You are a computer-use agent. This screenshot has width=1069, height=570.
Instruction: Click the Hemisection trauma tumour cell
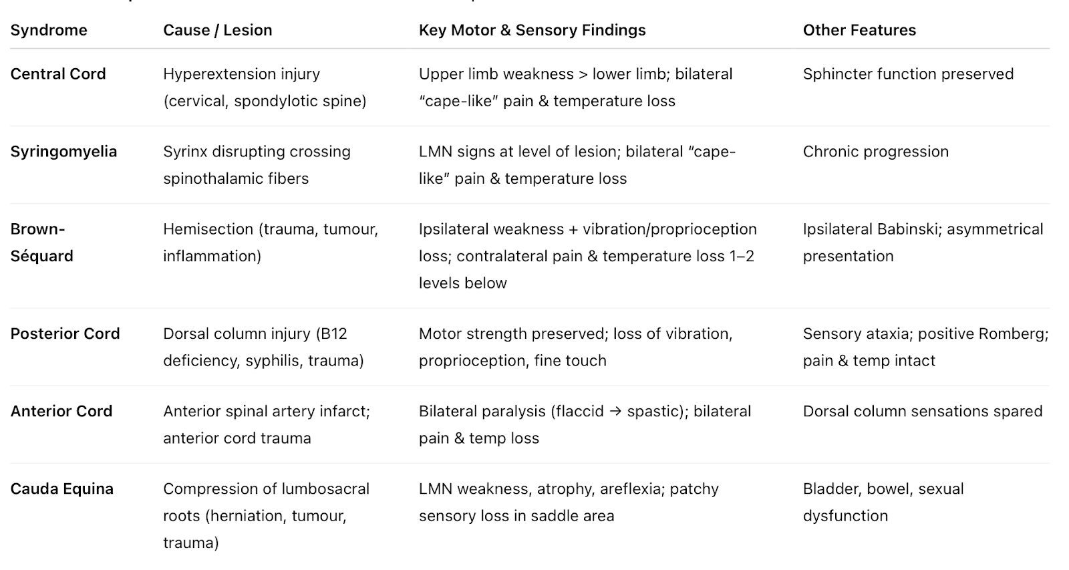click(x=270, y=243)
